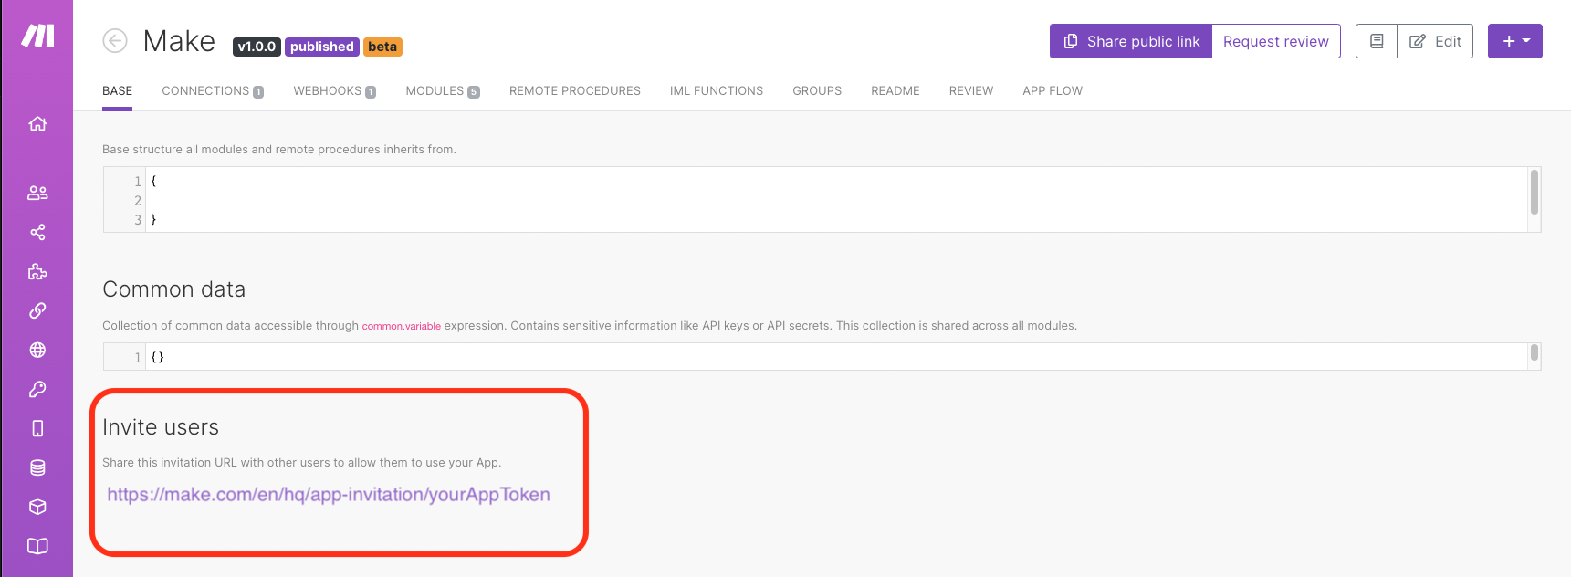Open the Devices phone sidebar icon
1571x577 pixels.
(37, 428)
